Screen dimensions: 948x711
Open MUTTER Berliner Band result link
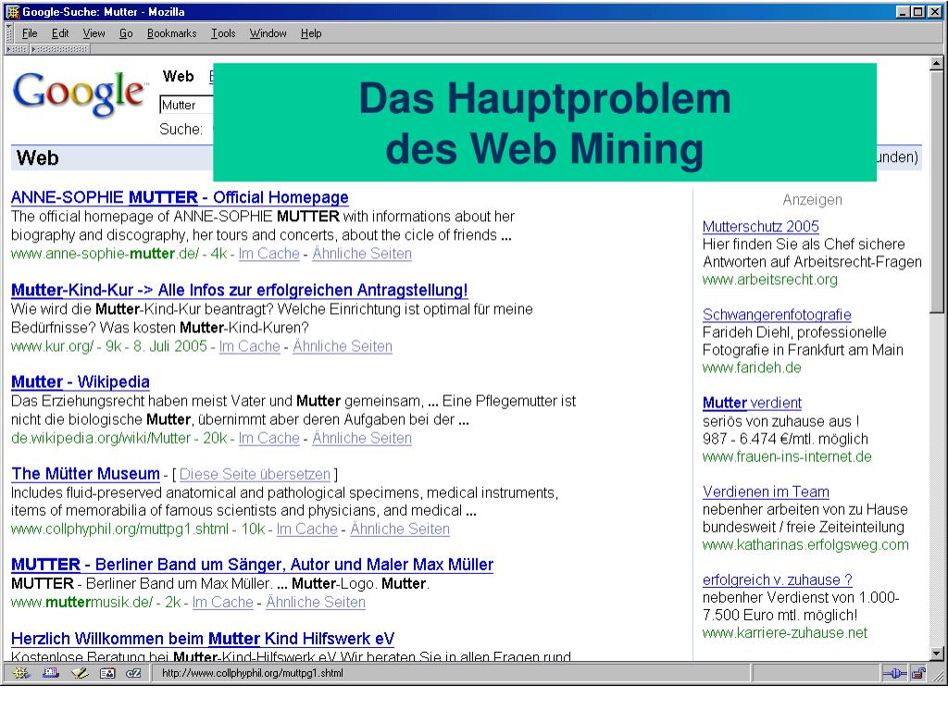coord(252,565)
